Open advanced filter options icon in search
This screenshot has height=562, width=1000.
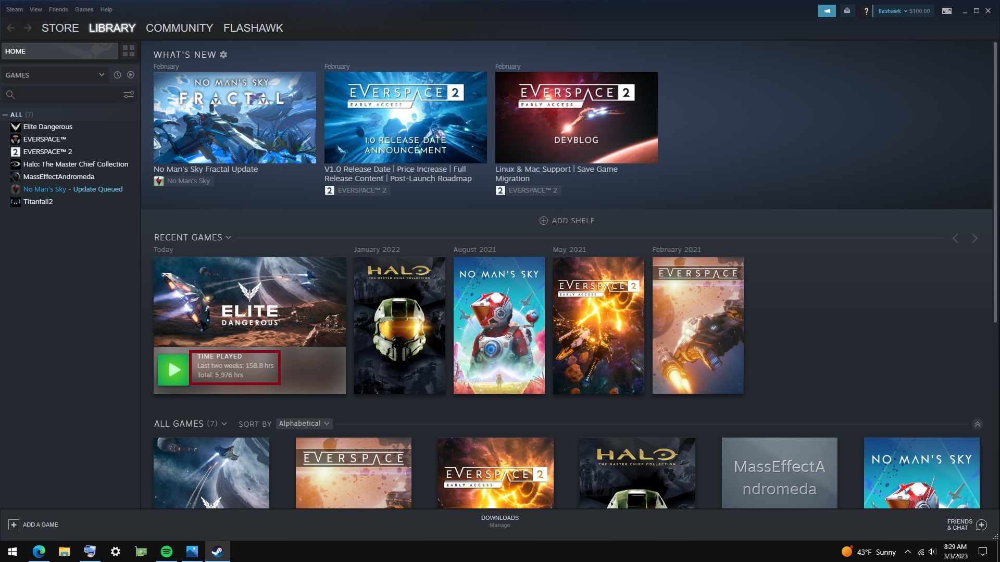pyautogui.click(x=129, y=95)
